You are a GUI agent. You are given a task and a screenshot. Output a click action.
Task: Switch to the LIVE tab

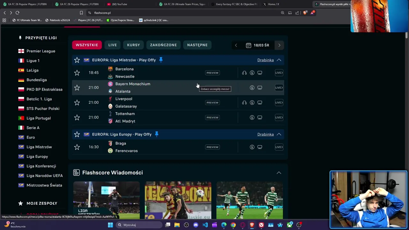click(112, 45)
